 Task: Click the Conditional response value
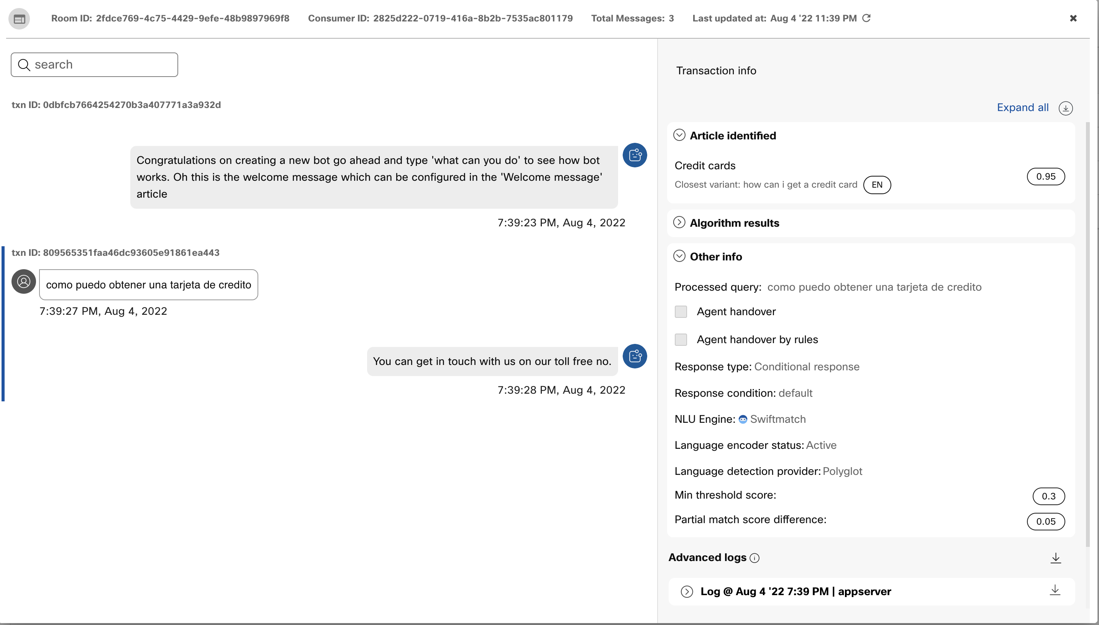point(807,366)
